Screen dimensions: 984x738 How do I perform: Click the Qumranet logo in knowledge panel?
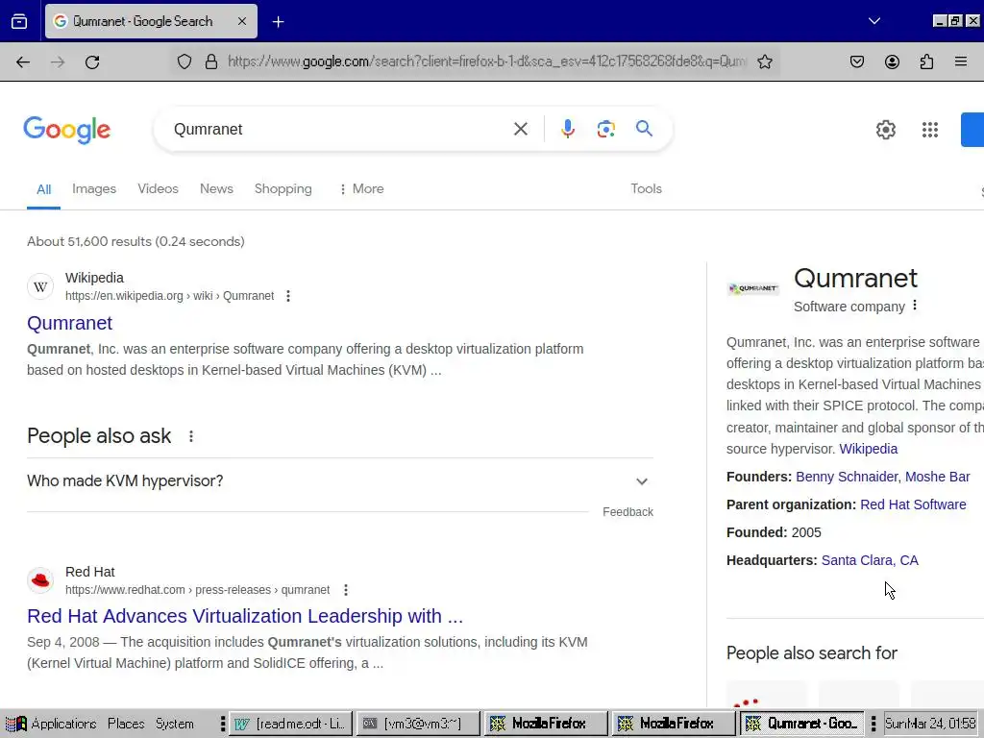(753, 288)
